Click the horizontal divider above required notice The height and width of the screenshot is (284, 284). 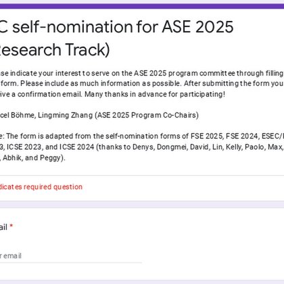(142, 176)
